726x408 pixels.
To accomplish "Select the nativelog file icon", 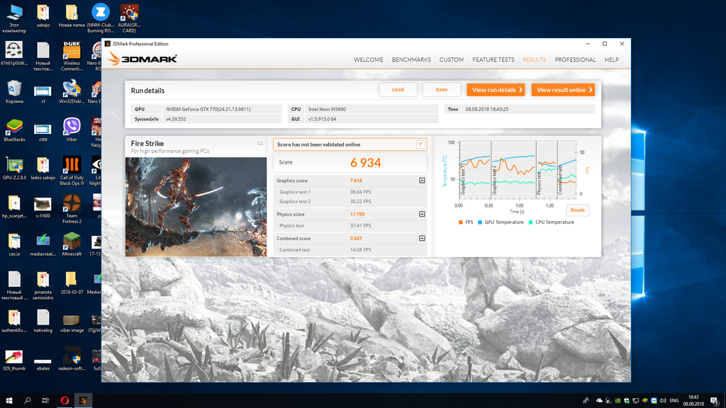I will 43,321.
